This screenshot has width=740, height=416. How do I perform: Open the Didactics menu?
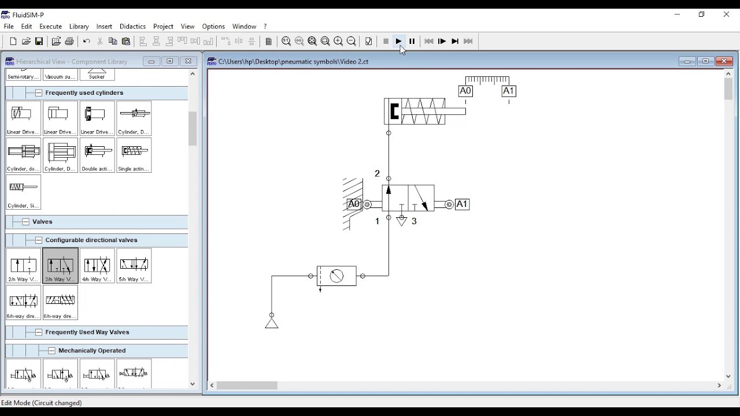[132, 27]
